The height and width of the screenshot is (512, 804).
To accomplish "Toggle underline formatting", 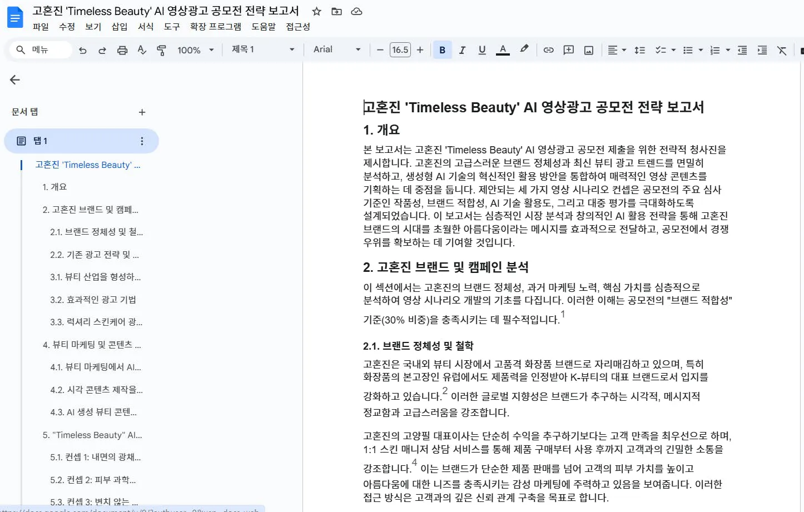I will [482, 49].
